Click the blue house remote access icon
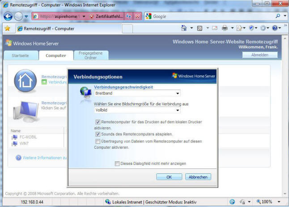This screenshot has width=289, height=207. (x=25, y=81)
